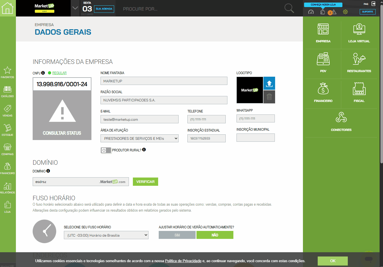Expand the chevron next to MarketUP logo
The image size is (383, 267).
coord(75,8)
